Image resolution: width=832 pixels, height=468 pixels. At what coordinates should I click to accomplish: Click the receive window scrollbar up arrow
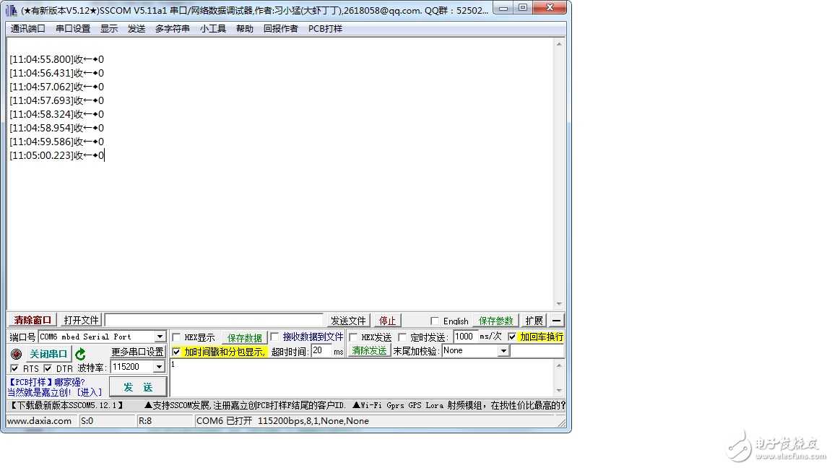(559, 44)
